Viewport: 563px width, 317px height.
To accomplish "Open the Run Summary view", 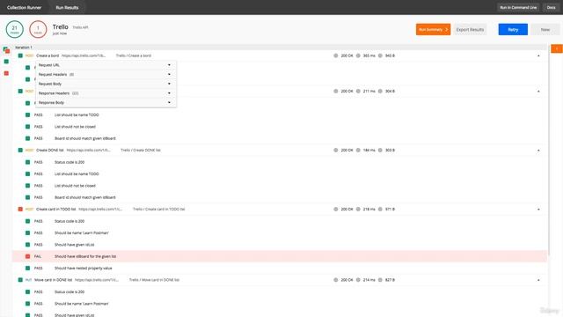I will tap(433, 29).
